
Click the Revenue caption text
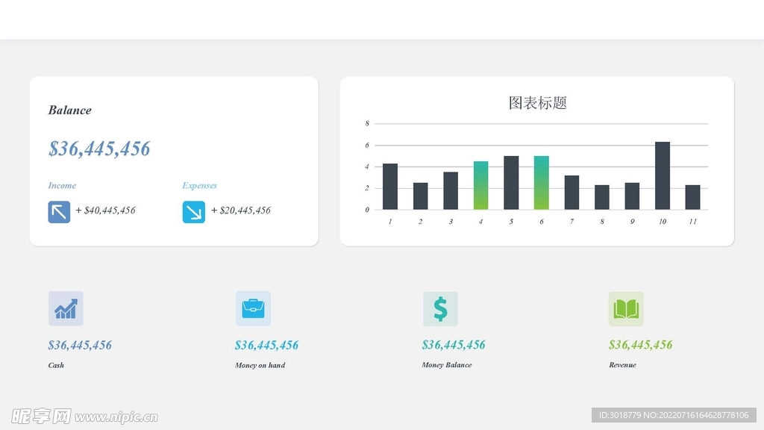click(622, 365)
